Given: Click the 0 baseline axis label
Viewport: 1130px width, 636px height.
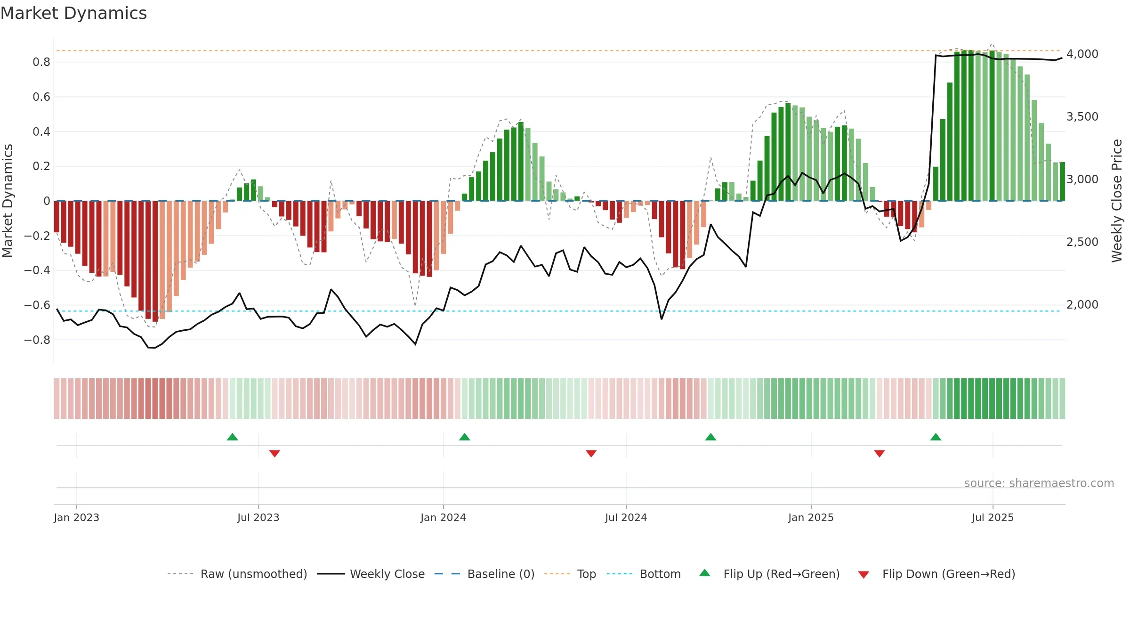Looking at the screenshot, I should (x=47, y=201).
